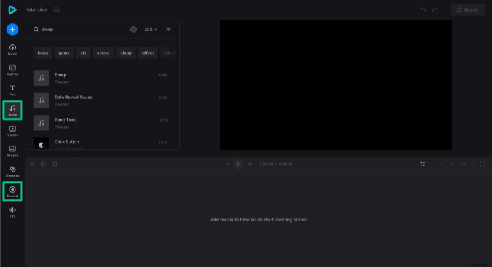This screenshot has width=492, height=267.
Task: Click the app logo icon
Action: click(12, 10)
